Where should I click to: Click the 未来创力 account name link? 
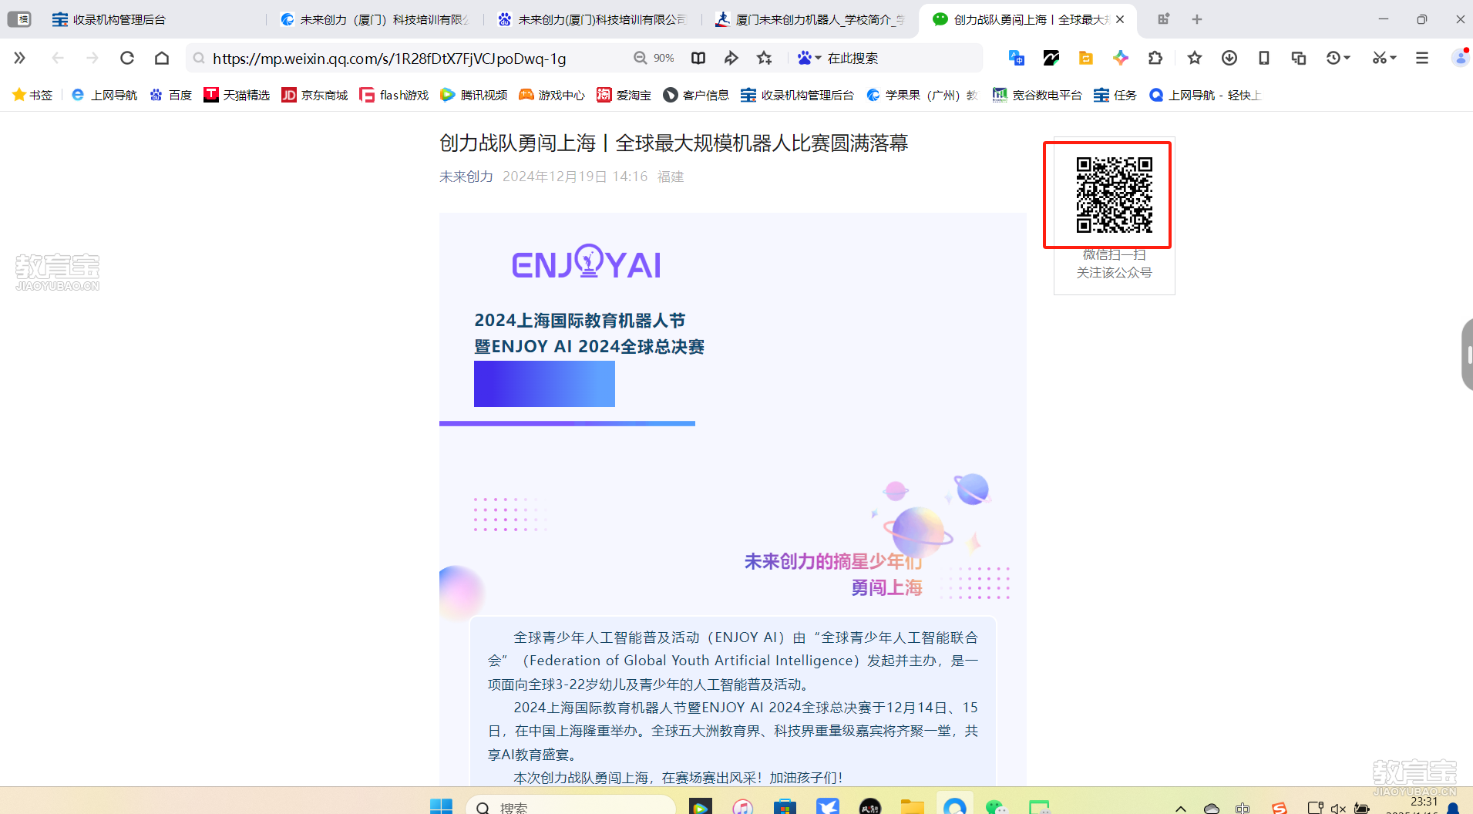466,177
